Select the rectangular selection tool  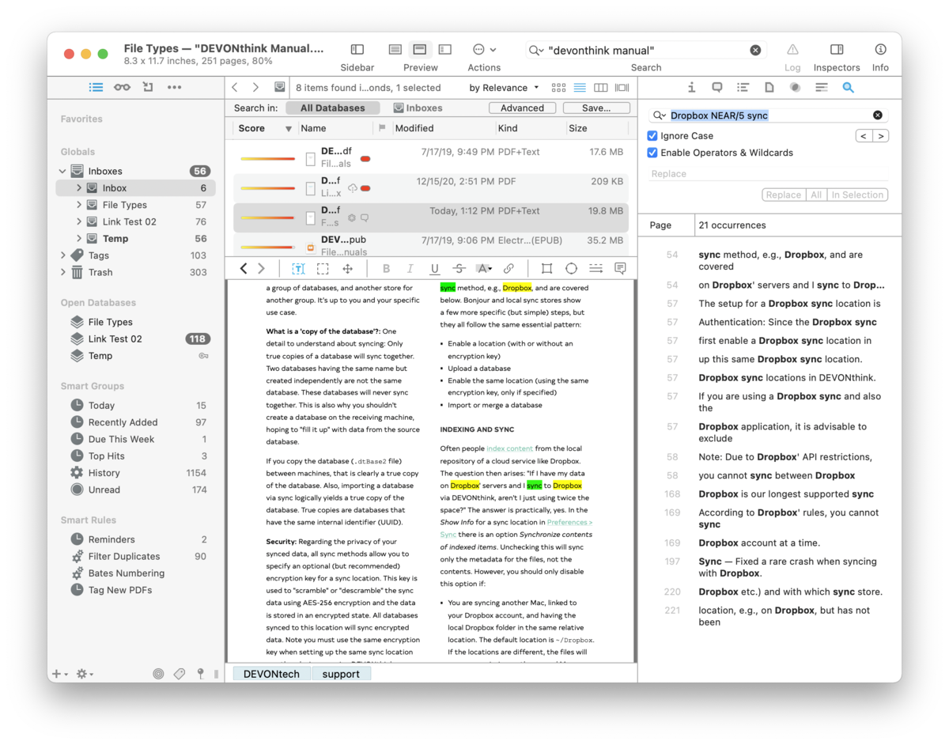click(323, 269)
